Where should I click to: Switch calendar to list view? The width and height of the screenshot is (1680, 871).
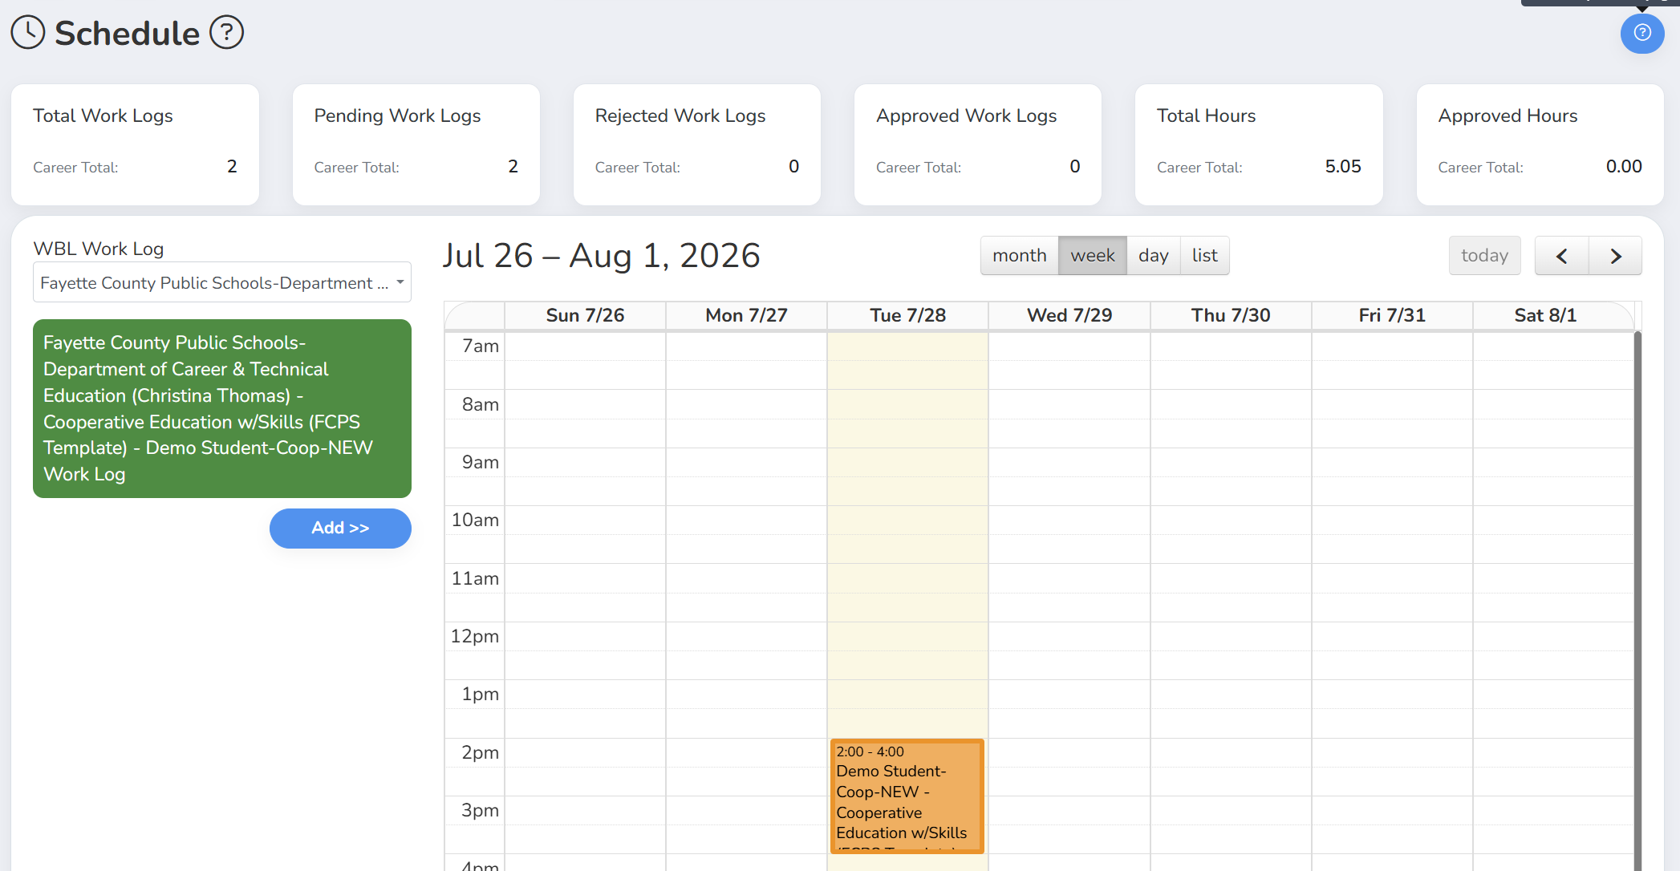tap(1204, 256)
